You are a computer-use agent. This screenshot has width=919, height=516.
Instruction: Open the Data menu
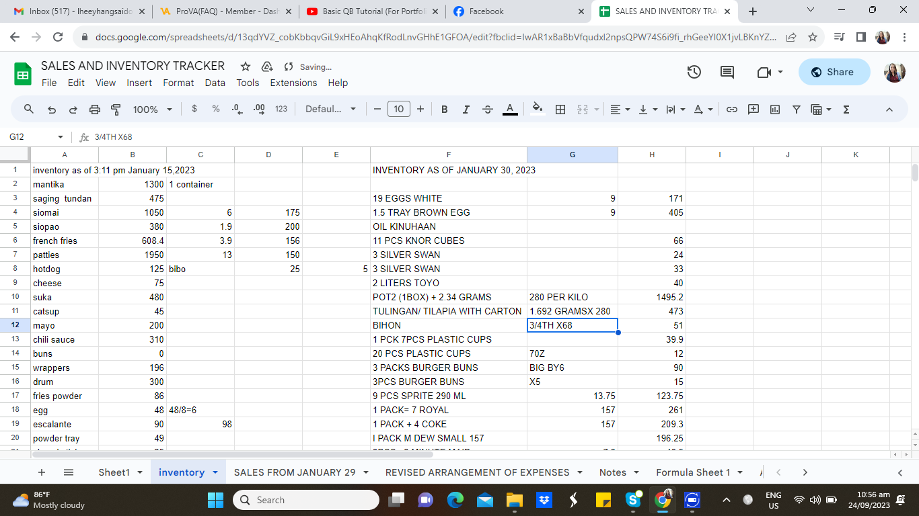[x=215, y=83]
